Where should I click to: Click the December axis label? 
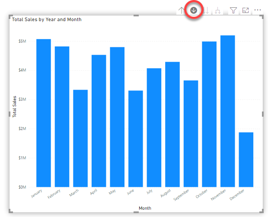237,195
